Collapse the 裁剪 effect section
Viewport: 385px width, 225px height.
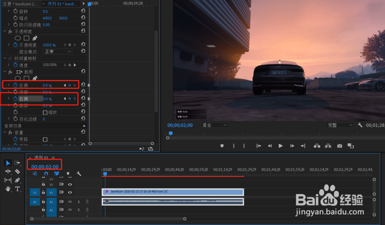(5, 72)
